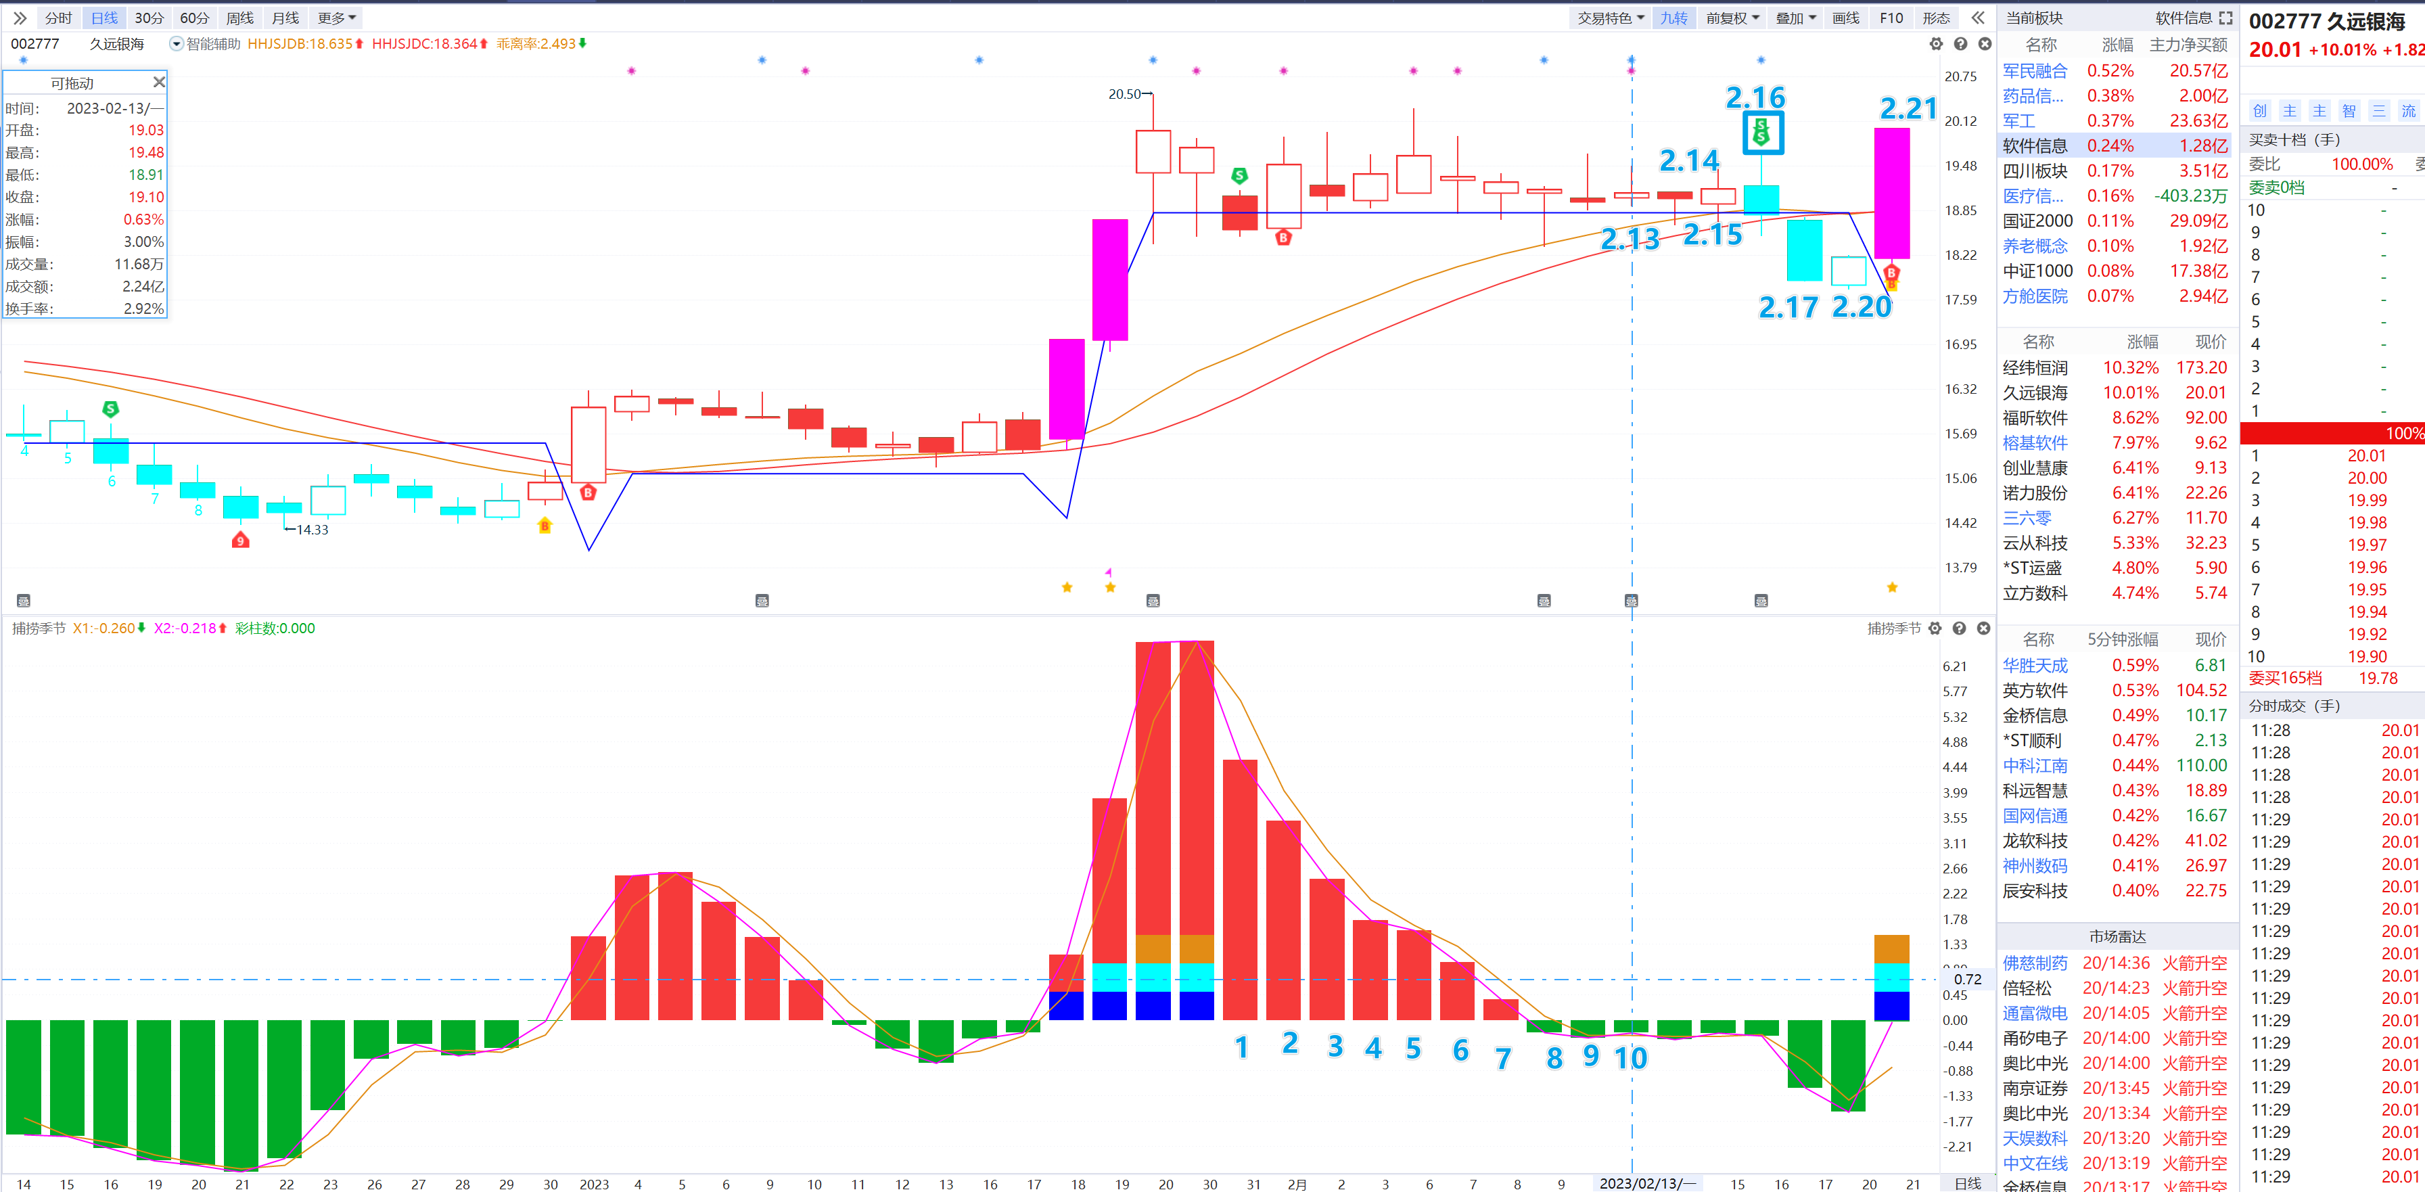Open the 军民融合 sector link

[2034, 70]
